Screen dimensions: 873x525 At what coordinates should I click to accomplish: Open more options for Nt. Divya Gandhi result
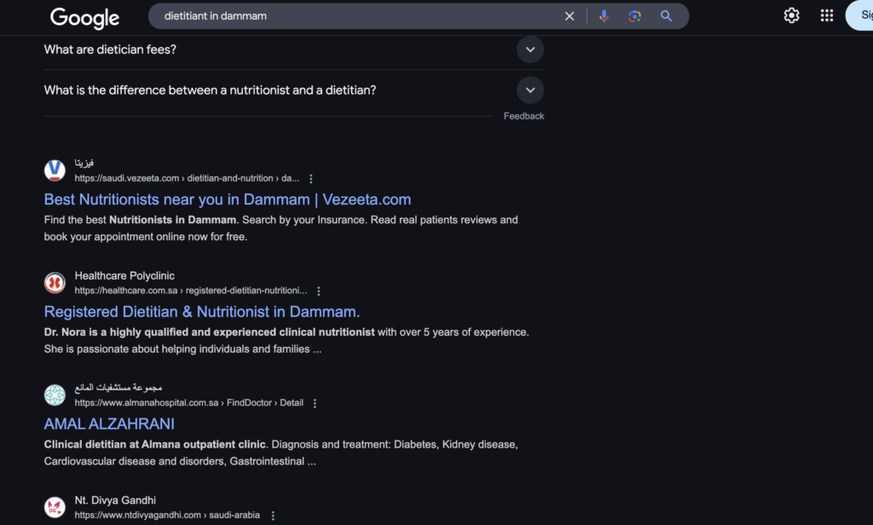[x=273, y=516]
